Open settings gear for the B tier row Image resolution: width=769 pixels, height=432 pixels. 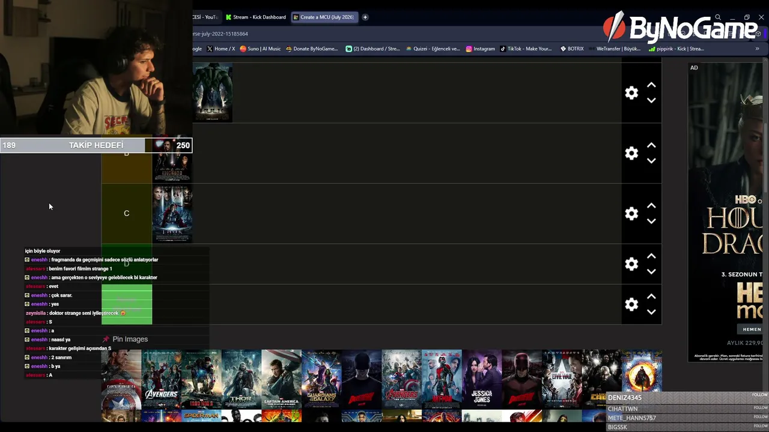tap(631, 154)
